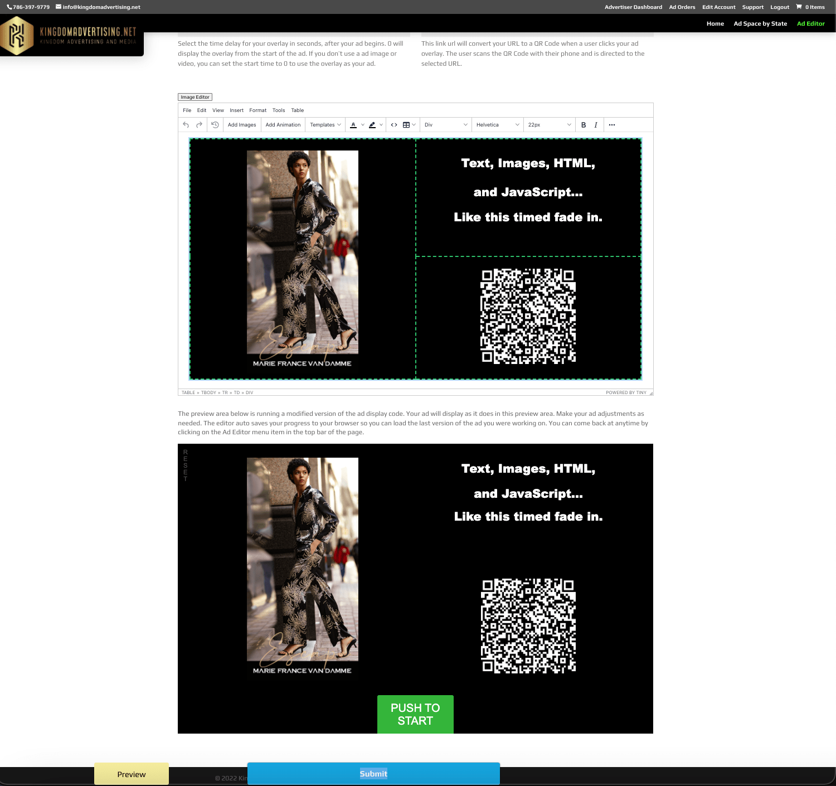Open the Format menu in the editor
836x786 pixels.
coord(258,110)
